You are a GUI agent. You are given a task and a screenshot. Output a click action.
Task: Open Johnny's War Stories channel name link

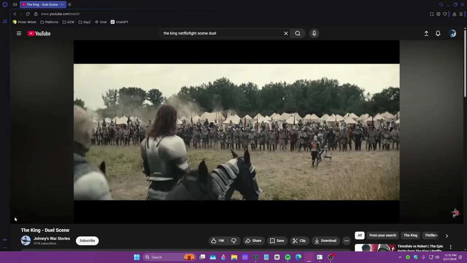[x=52, y=239]
